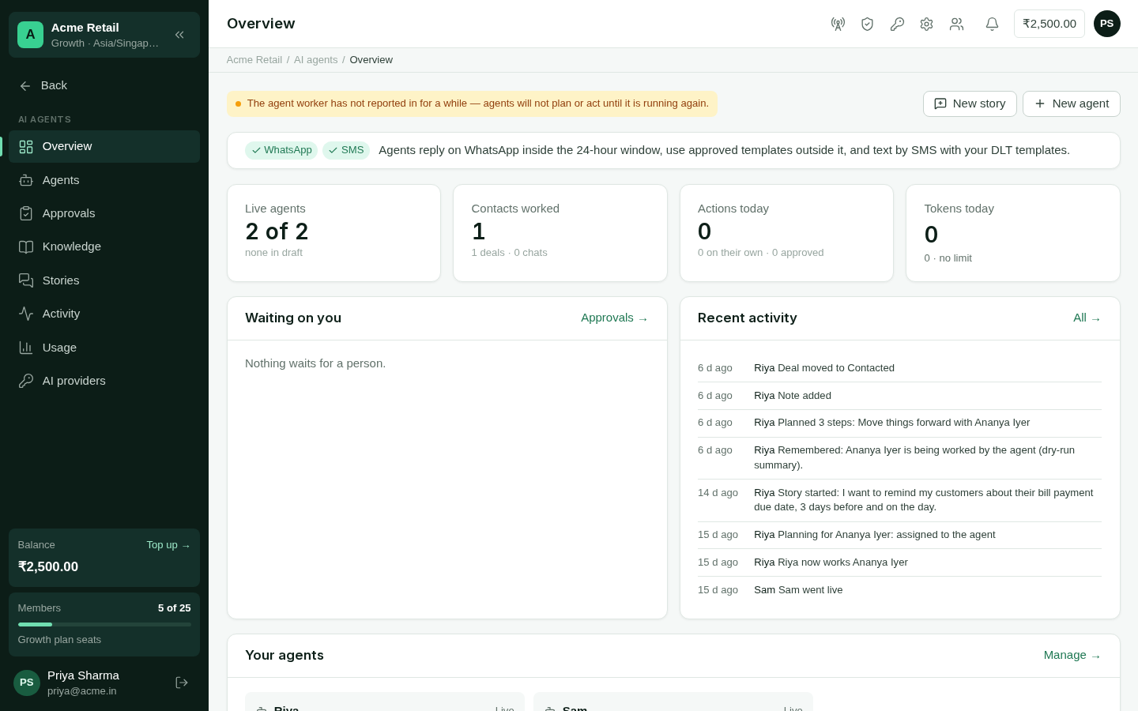This screenshot has height=711, width=1138.
Task: Open the Stories sidebar item
Action: (104, 280)
